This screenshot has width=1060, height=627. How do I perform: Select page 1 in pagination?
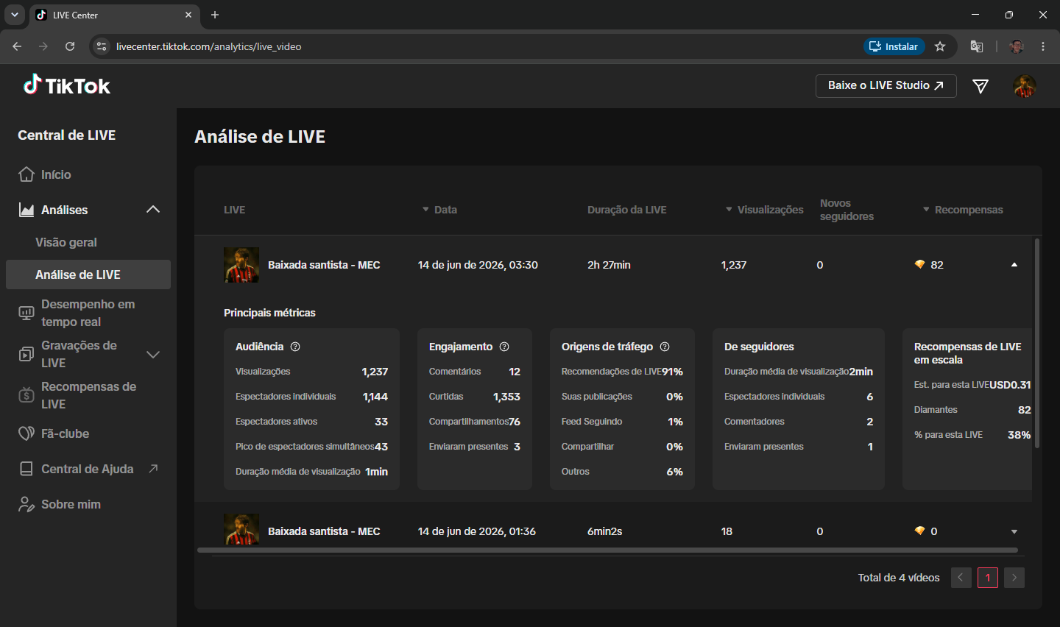(x=988, y=578)
